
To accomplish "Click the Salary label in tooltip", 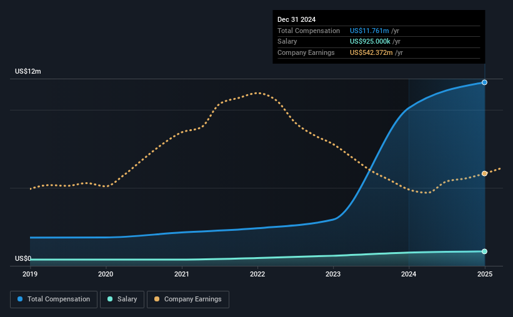I will coord(287,42).
